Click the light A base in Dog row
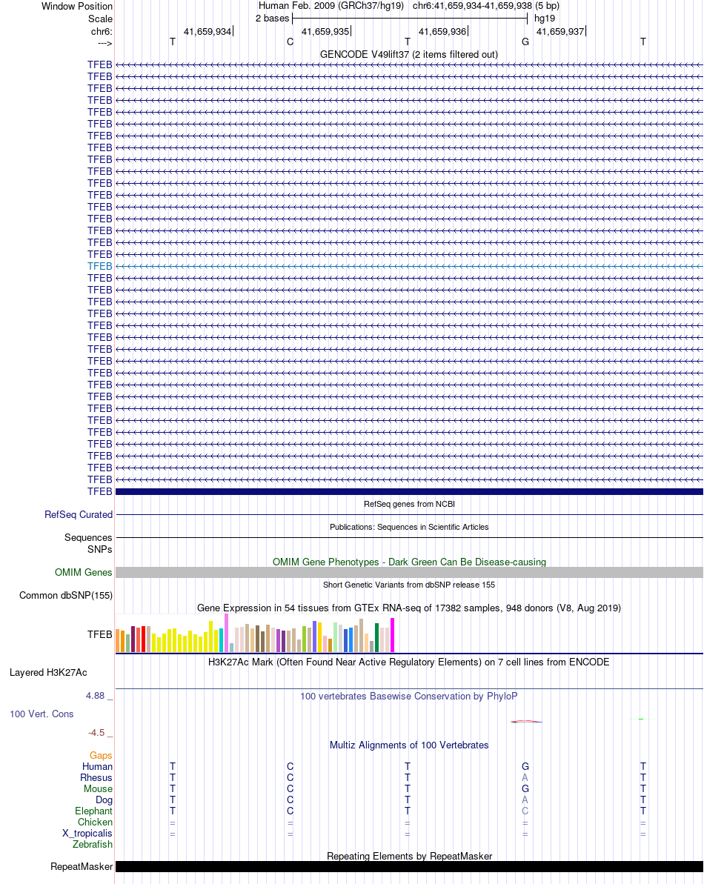The height and width of the screenshot is (884, 704). pyautogui.click(x=525, y=800)
